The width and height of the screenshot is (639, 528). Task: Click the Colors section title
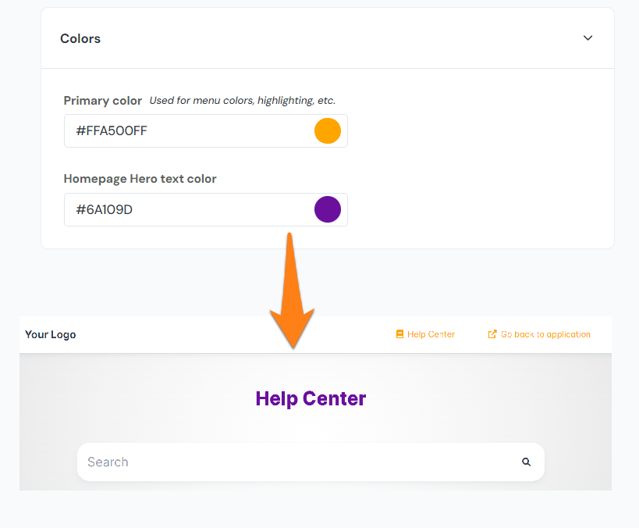point(80,37)
